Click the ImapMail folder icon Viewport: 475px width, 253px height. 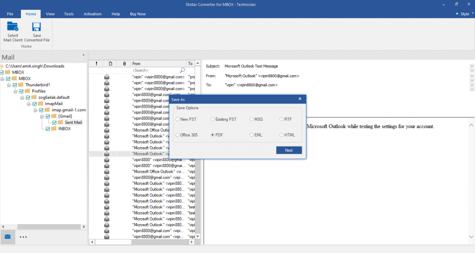(41, 104)
